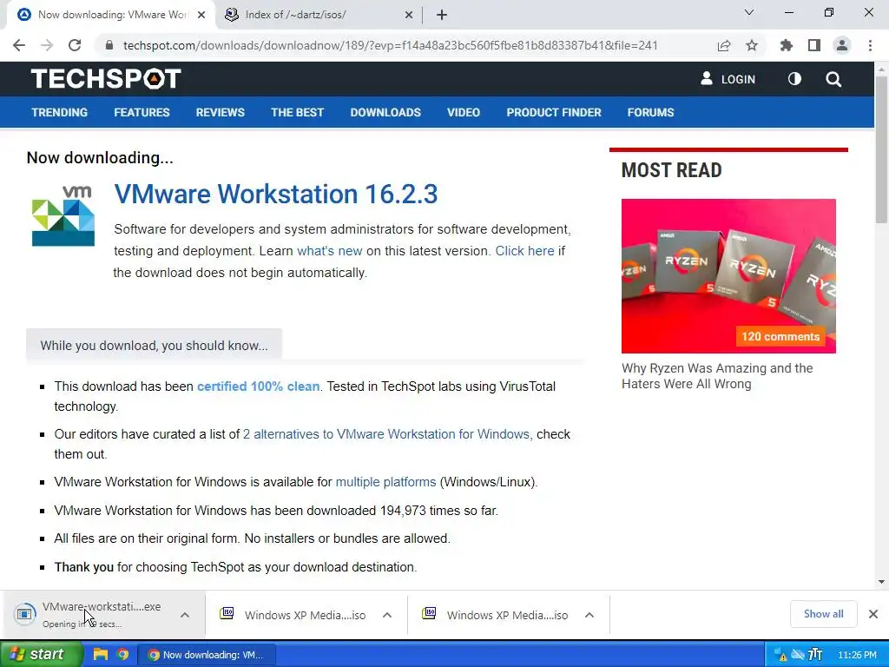Open the Chrome profile avatar

[x=842, y=45]
